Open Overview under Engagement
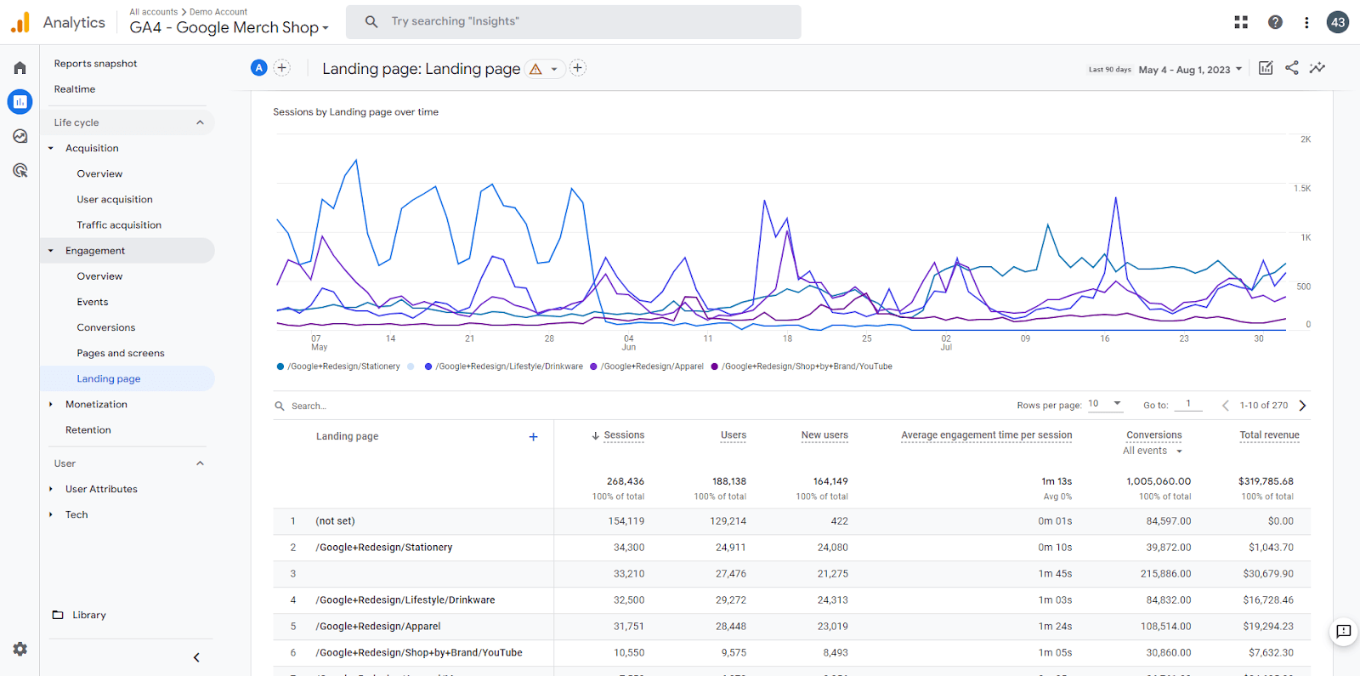The height and width of the screenshot is (676, 1360). (x=99, y=276)
